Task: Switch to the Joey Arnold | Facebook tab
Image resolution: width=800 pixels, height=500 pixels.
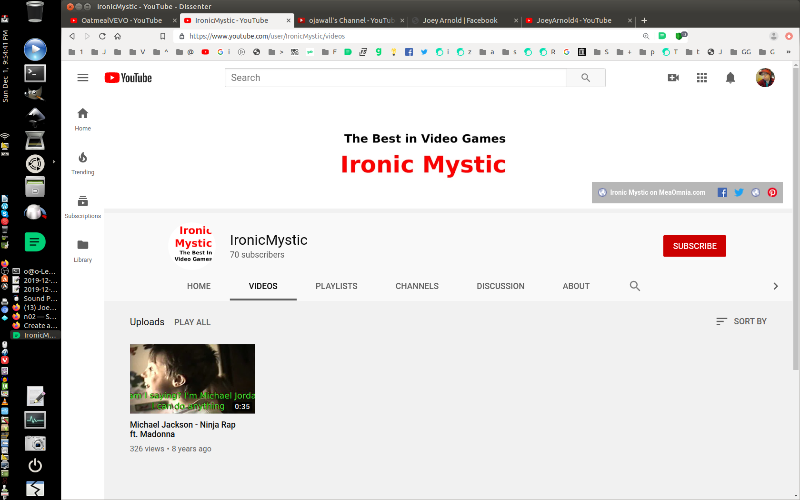Action: click(x=460, y=20)
